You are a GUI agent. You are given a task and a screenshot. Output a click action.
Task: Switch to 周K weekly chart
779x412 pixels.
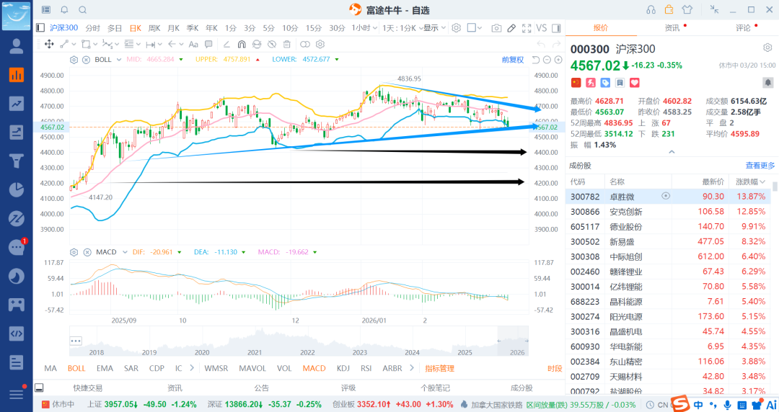coord(154,28)
